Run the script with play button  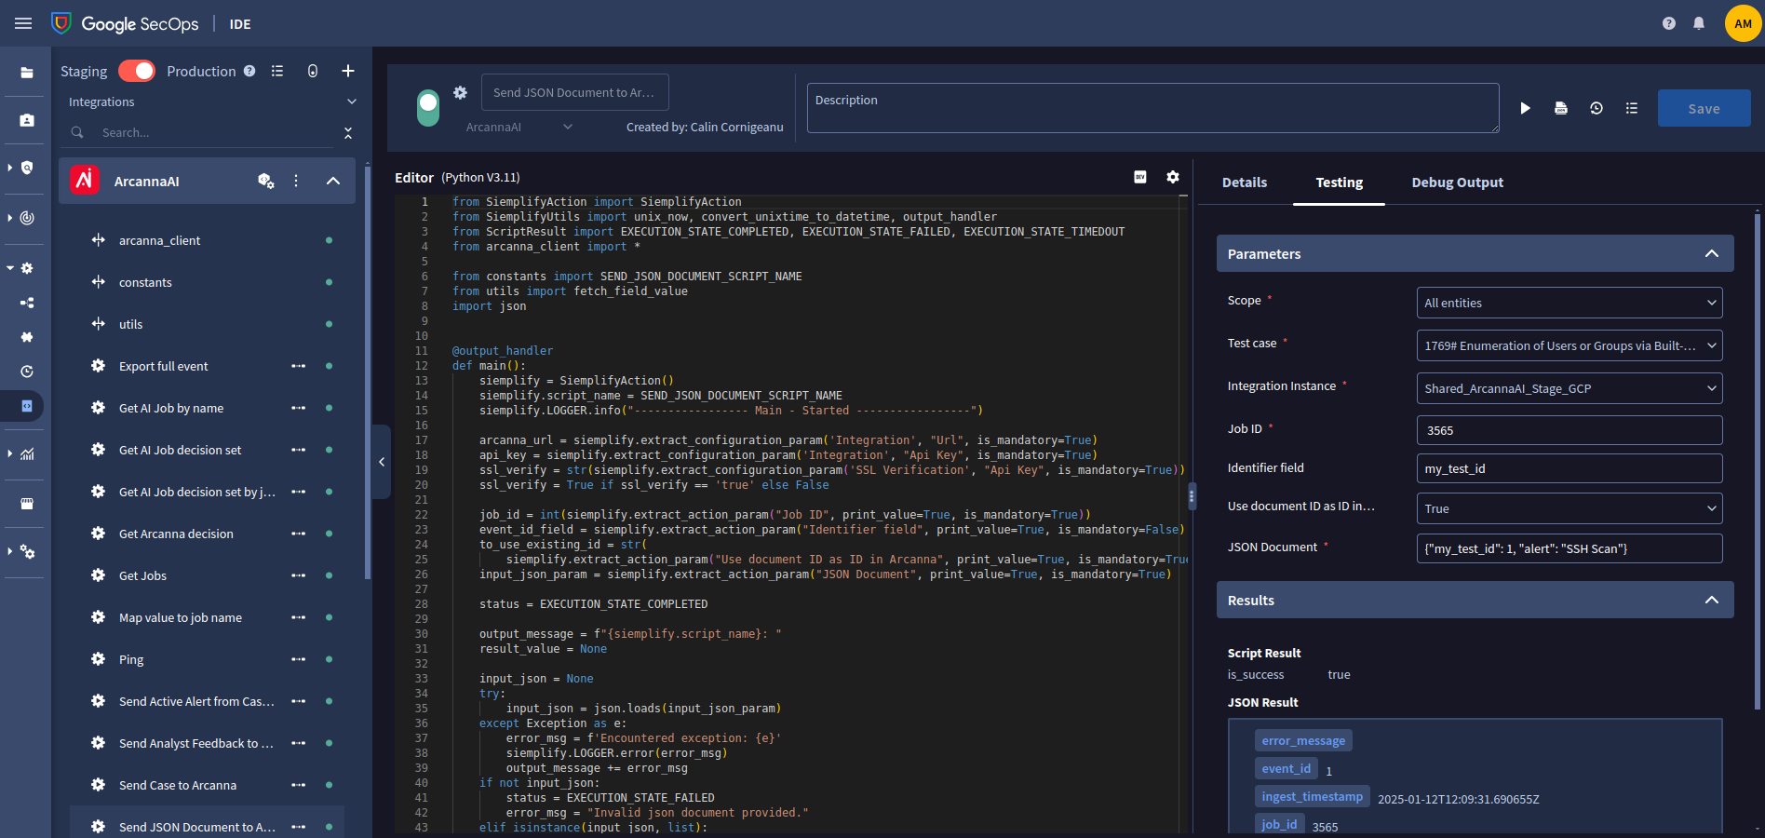1526,108
